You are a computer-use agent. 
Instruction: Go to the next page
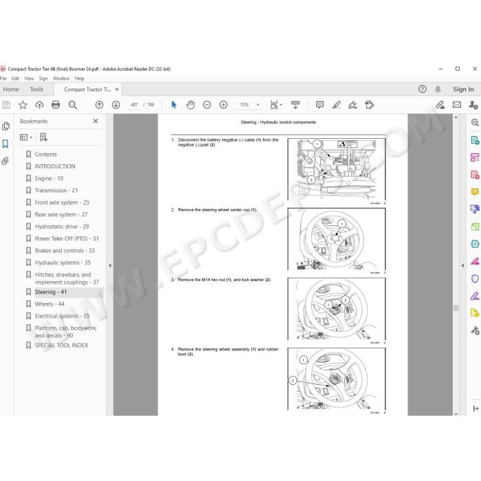pyautogui.click(x=115, y=105)
